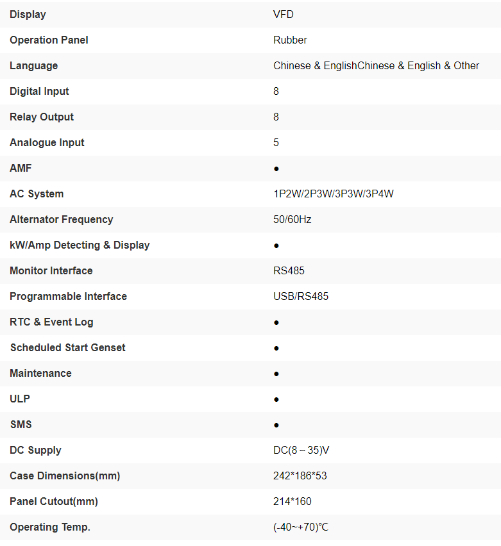Click the 50/60Hz frequency value
The image size is (501, 546).
click(x=292, y=219)
